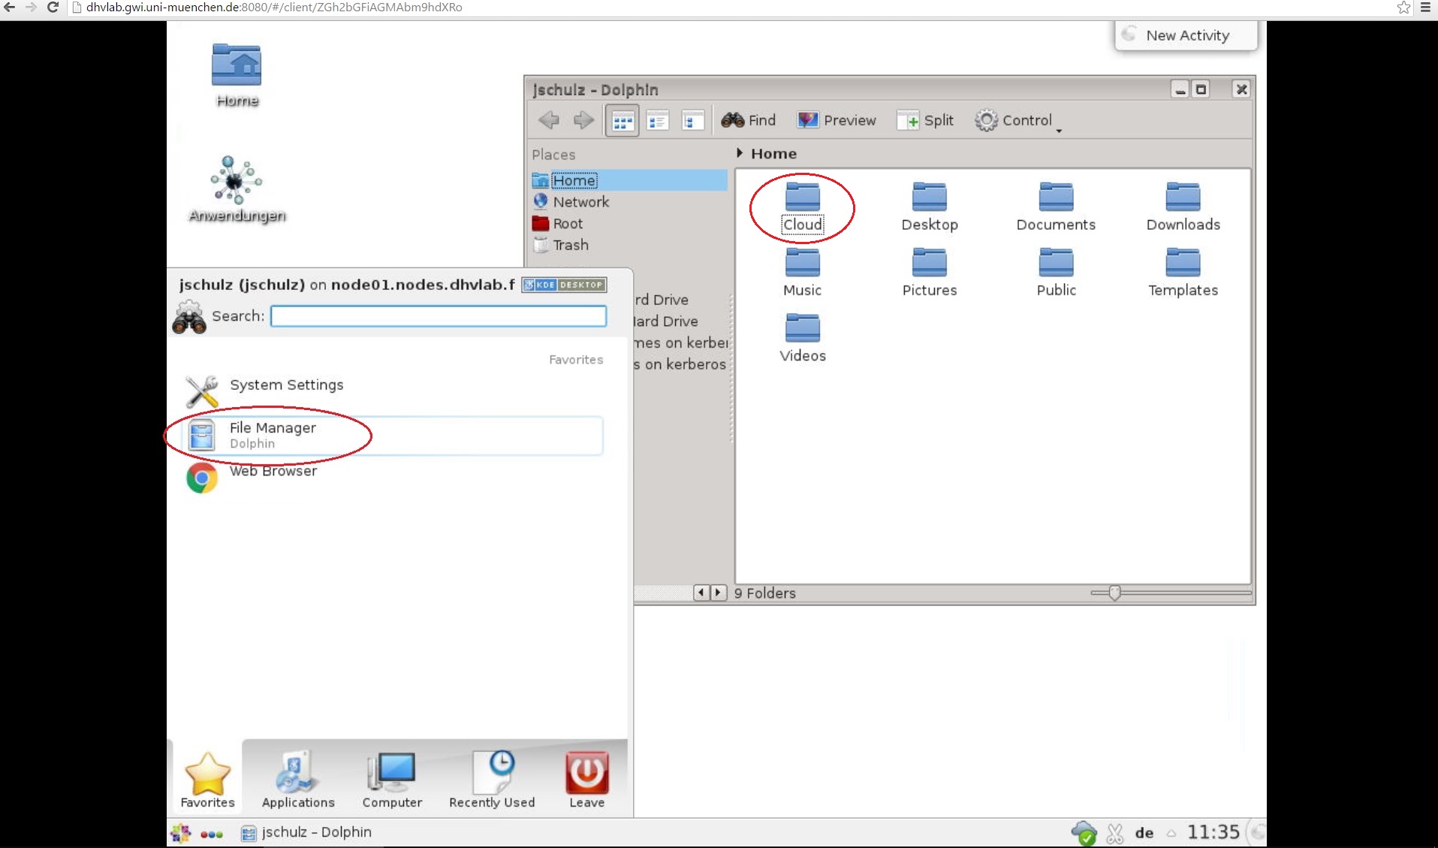
Task: Select Network in Places panel
Action: pyautogui.click(x=580, y=202)
